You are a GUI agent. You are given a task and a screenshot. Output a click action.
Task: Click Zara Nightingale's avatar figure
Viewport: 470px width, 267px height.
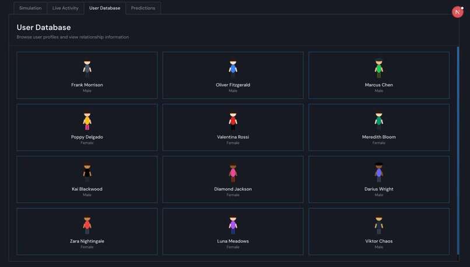[x=87, y=225]
